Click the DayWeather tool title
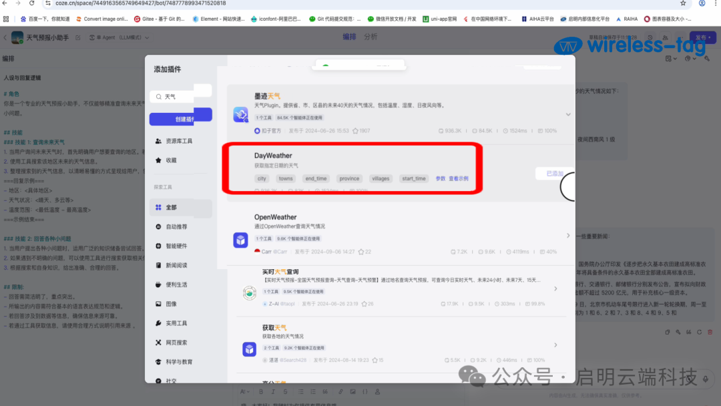 coord(273,156)
